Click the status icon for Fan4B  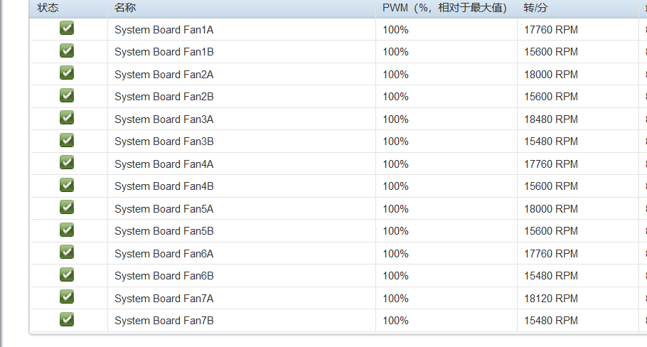67,185
